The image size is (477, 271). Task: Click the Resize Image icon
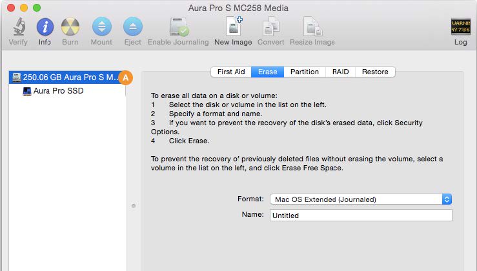tap(312, 26)
